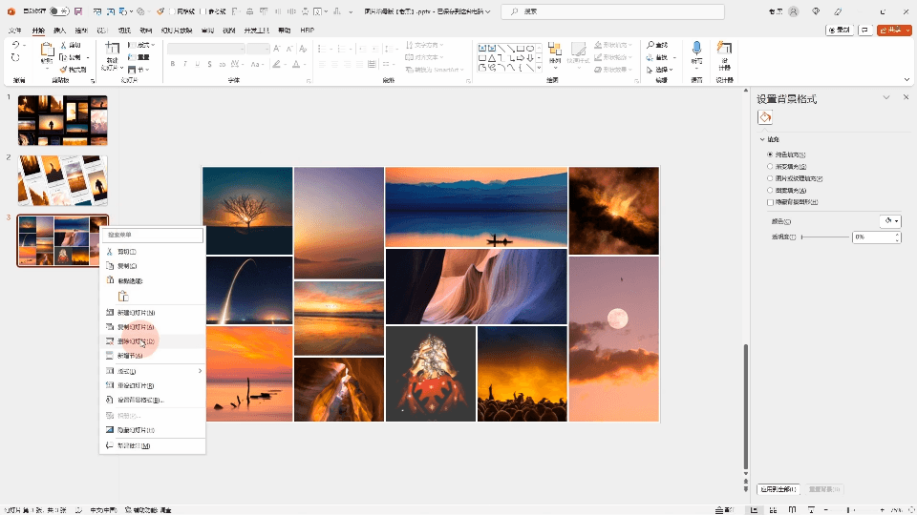Select the Fill paint bucket icon in pane
917x515 pixels.
pyautogui.click(x=765, y=117)
